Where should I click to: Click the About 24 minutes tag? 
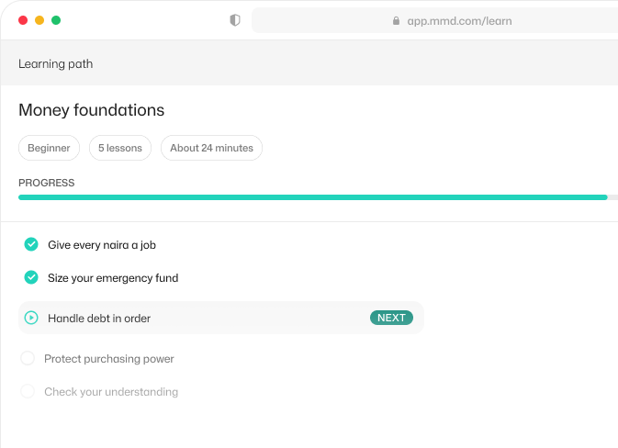tap(211, 148)
